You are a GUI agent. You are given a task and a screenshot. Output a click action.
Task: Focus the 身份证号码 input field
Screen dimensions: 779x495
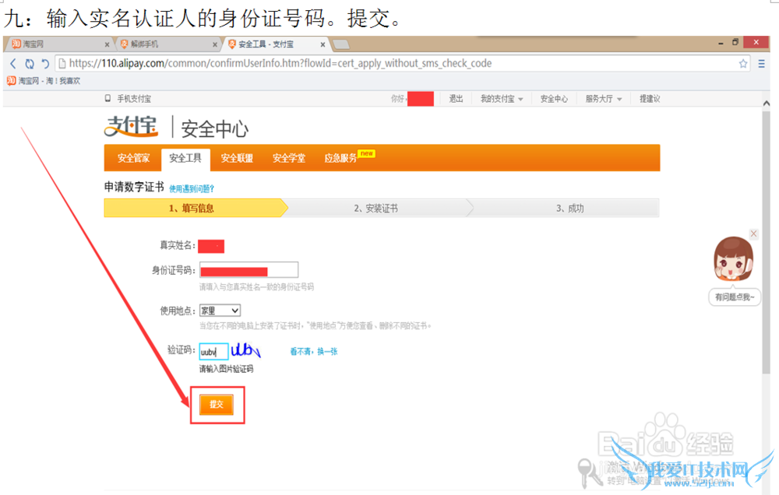click(249, 270)
